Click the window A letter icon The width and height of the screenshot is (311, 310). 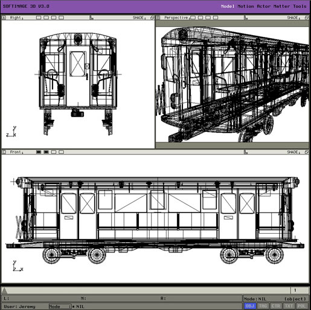(4, 18)
